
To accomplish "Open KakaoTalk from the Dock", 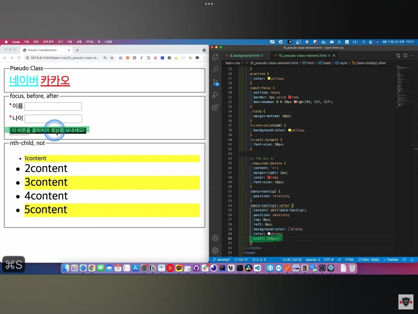I will pos(179,268).
